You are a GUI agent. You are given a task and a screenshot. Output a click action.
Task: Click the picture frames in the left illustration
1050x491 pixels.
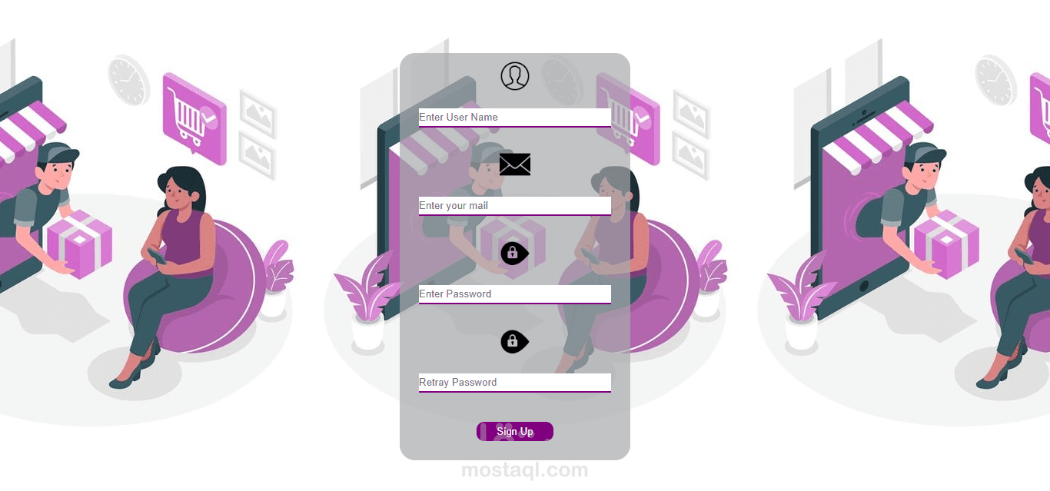(x=258, y=134)
